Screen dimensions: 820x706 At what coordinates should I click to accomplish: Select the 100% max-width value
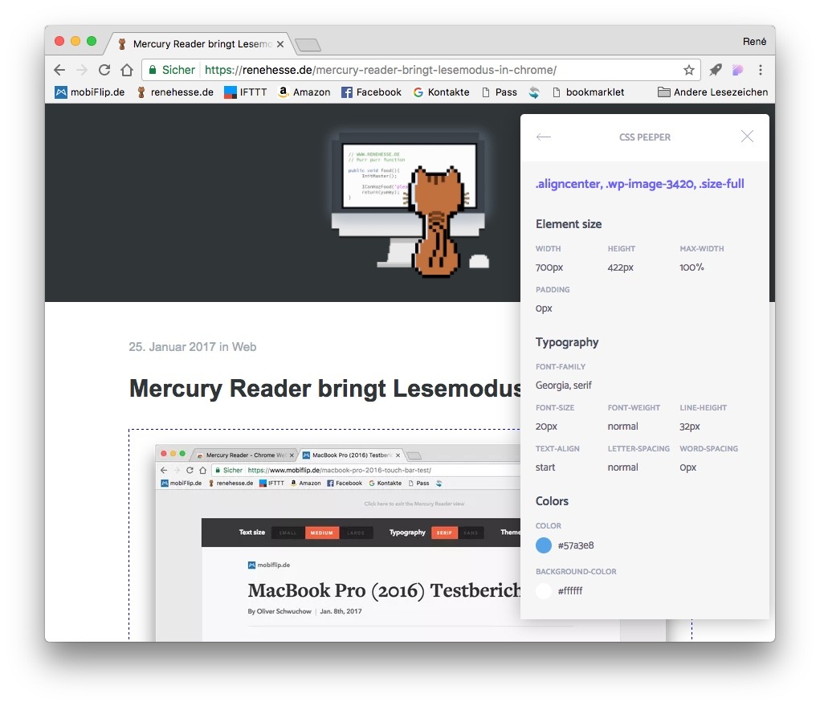click(691, 267)
